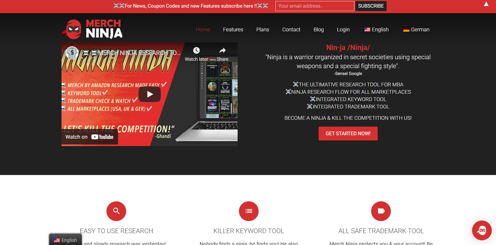The width and height of the screenshot is (496, 245).
Task: Click the INTEGRATED KEYWORD TOOL line
Action: [x=348, y=99]
